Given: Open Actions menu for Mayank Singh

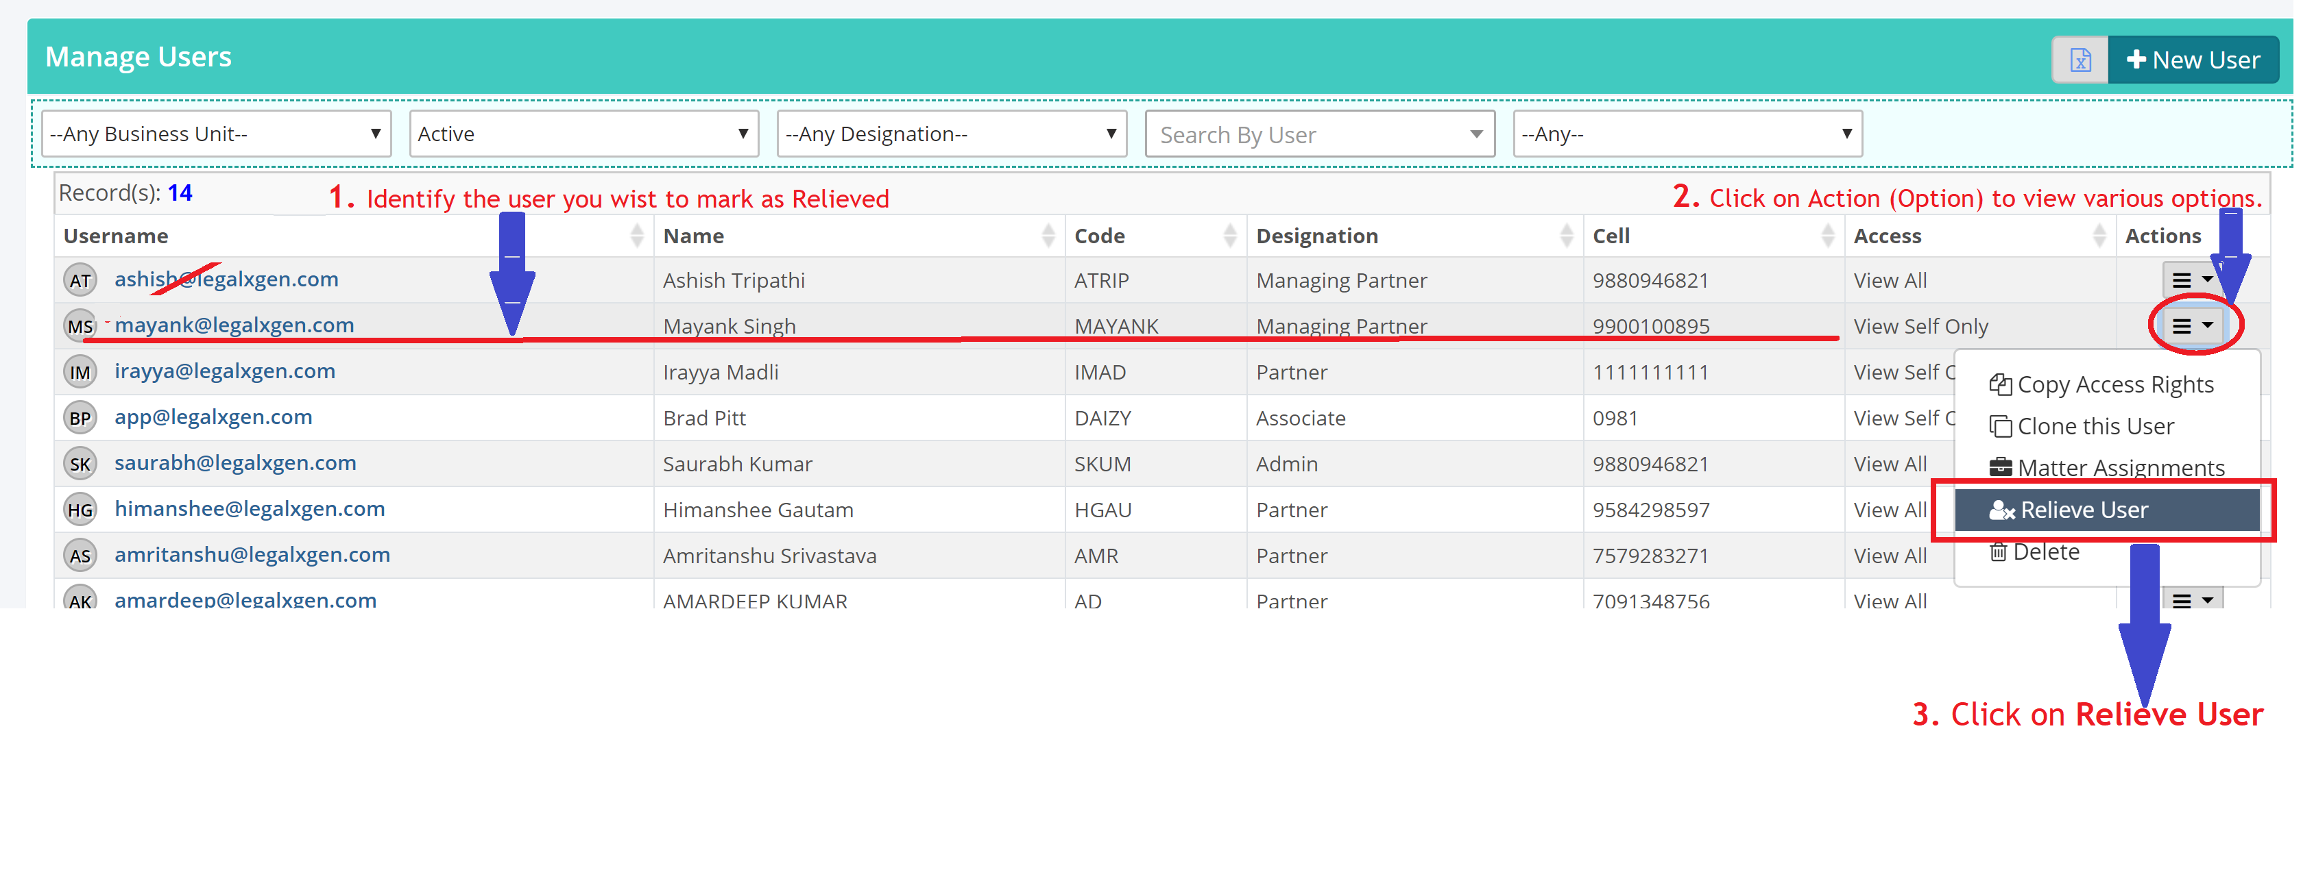Looking at the screenshot, I should tap(2192, 325).
